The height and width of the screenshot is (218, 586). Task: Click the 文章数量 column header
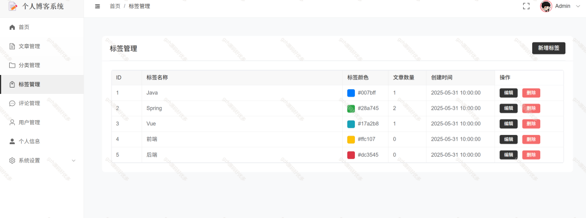407,78
